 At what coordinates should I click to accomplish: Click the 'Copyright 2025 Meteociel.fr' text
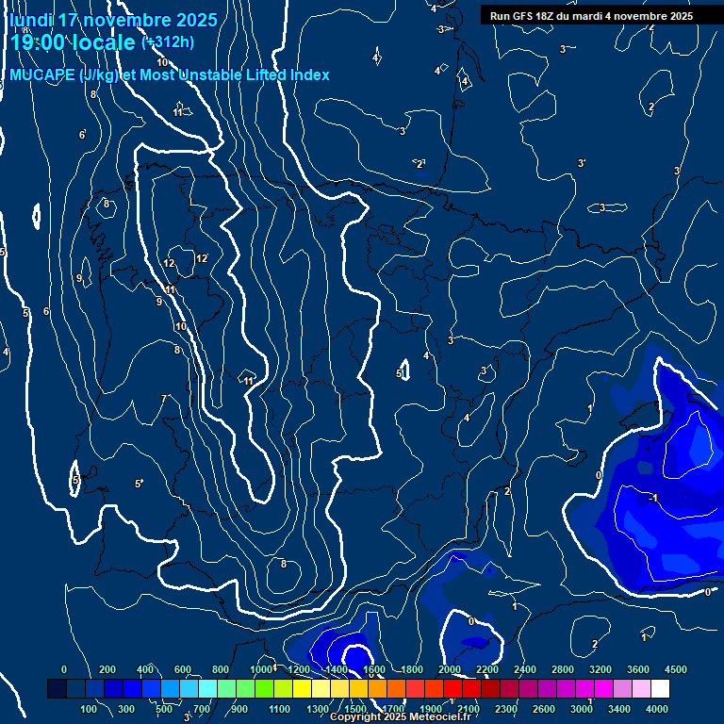pos(401,716)
